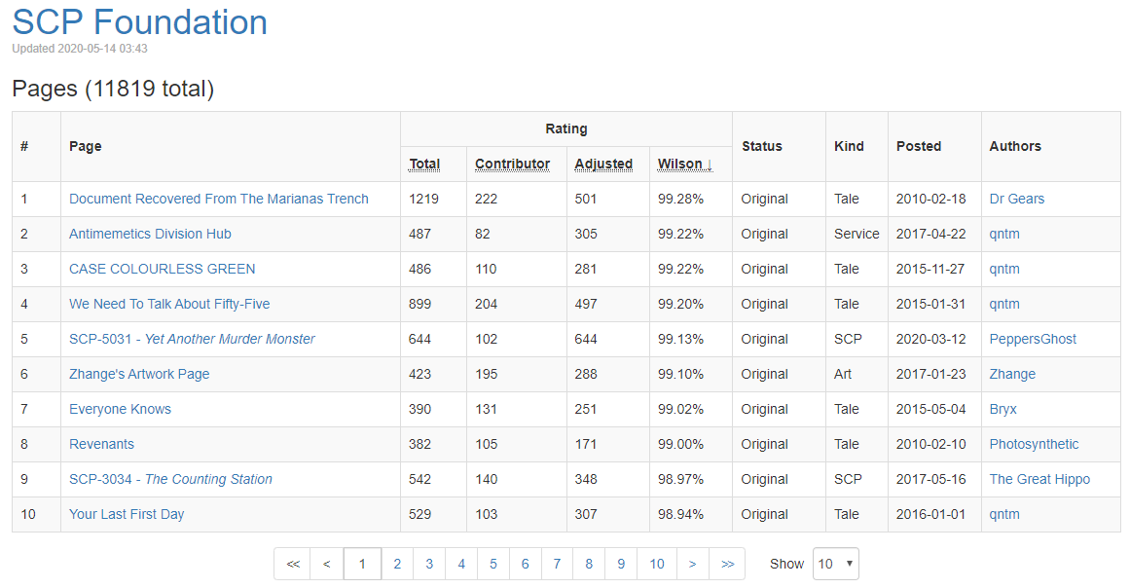Go to last page with >> button
The width and height of the screenshot is (1130, 588).
click(x=727, y=564)
